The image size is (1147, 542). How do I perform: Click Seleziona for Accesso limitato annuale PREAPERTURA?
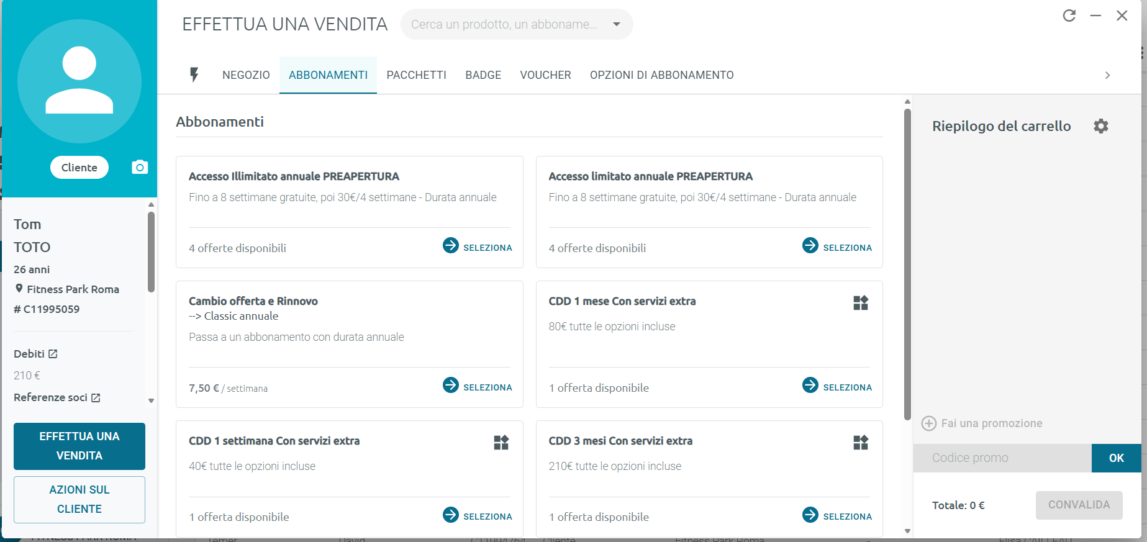tap(847, 248)
